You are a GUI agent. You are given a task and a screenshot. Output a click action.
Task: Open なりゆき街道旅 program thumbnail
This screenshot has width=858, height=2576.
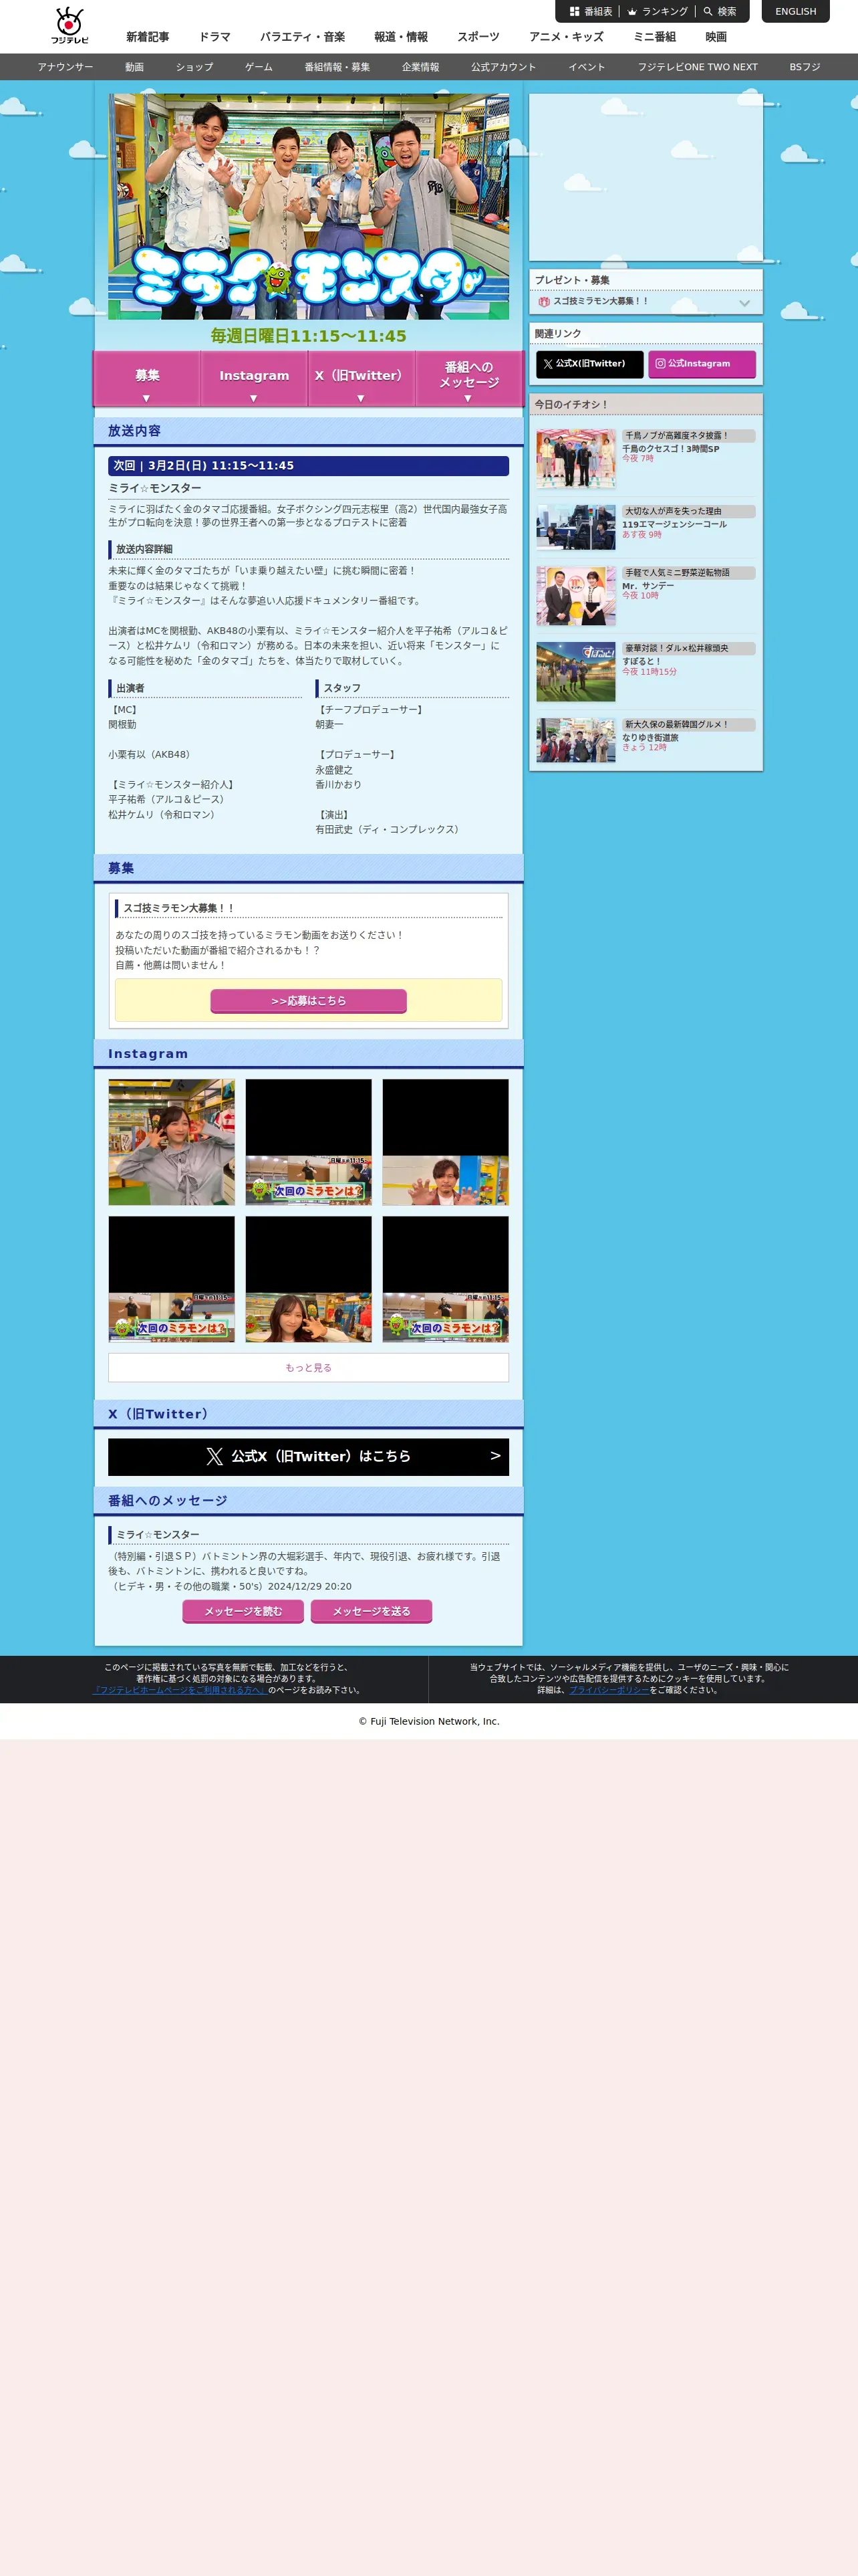tap(575, 740)
